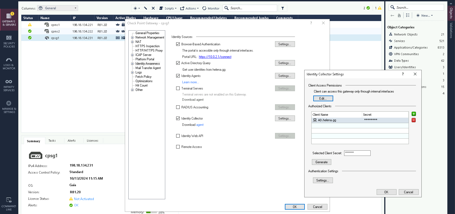Switch to the Tasks tab
The image size is (455, 214).
(x=52, y=141)
